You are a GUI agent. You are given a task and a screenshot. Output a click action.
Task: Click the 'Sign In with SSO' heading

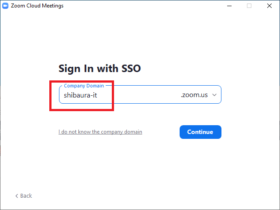tap(99, 69)
